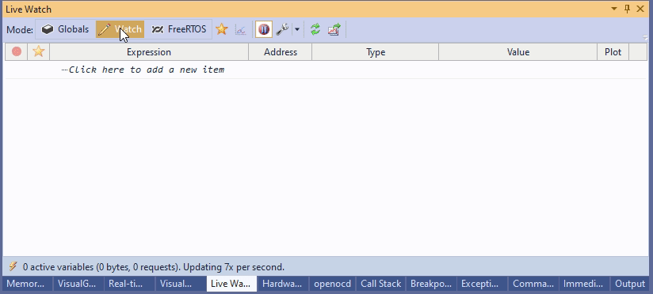Open the Immedi... tab
Viewport: 653px width, 294px height.
pyautogui.click(x=584, y=284)
